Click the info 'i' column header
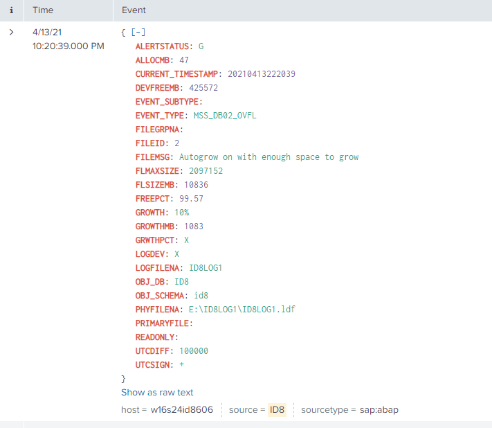This screenshot has width=492, height=428. click(11, 10)
